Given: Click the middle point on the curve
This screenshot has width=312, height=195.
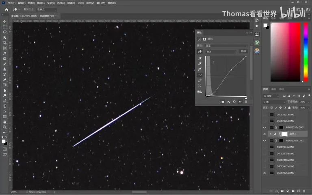Looking at the screenshot, I should point(231,69).
